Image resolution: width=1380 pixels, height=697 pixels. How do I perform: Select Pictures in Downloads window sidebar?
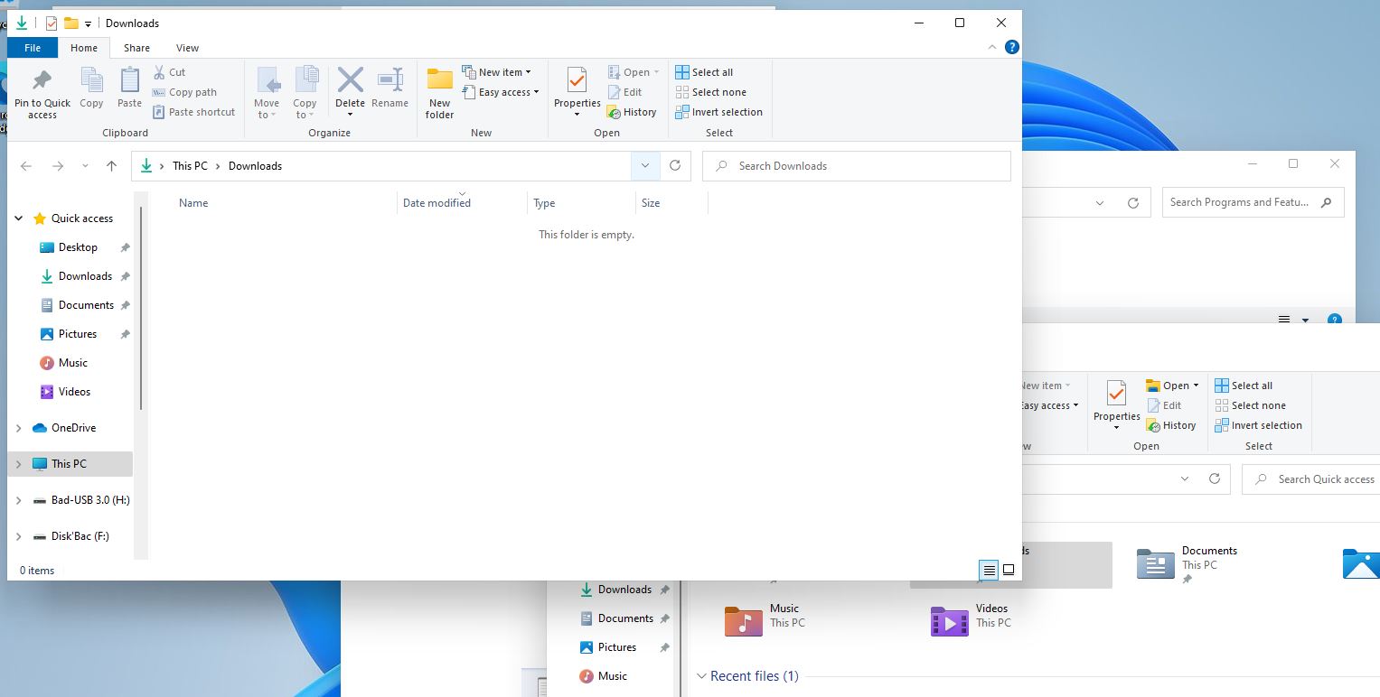[x=77, y=334]
